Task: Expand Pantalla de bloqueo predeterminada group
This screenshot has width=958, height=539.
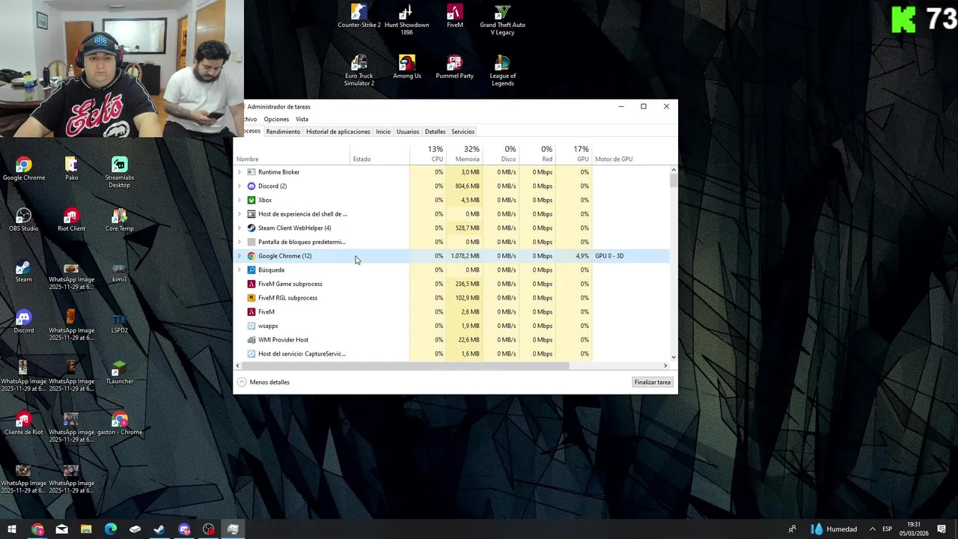Action: click(x=239, y=242)
